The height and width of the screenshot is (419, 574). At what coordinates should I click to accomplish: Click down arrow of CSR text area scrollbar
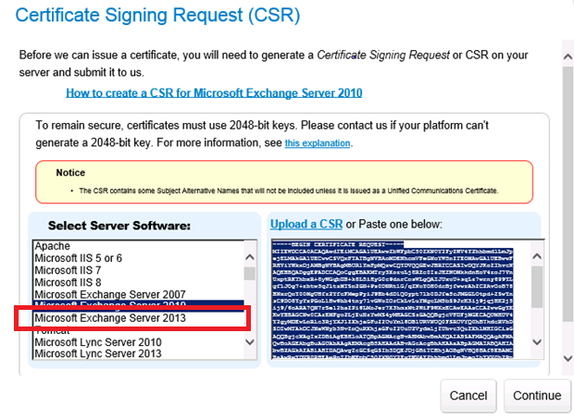pyautogui.click(x=537, y=342)
